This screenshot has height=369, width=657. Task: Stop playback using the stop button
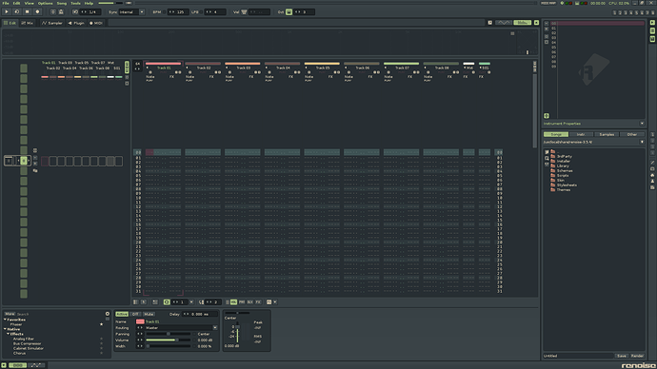28,12
